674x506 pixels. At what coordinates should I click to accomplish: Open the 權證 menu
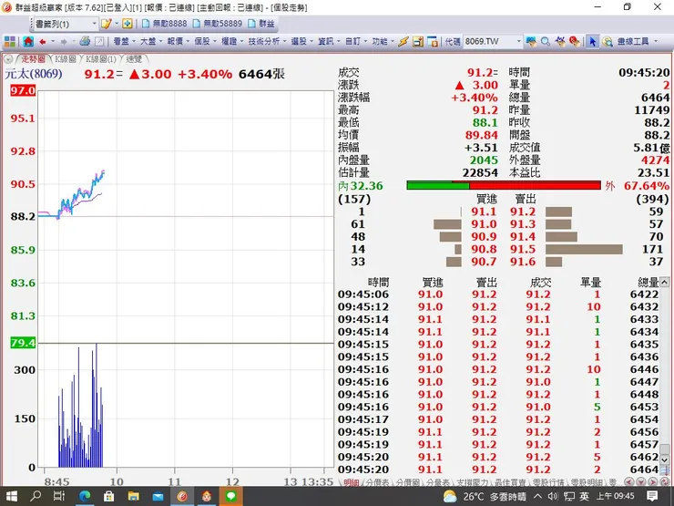(231, 41)
